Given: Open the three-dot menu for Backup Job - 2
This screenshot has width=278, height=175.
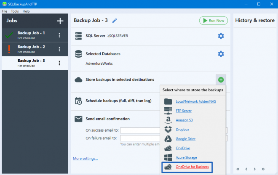Looking at the screenshot, I should (59, 49).
